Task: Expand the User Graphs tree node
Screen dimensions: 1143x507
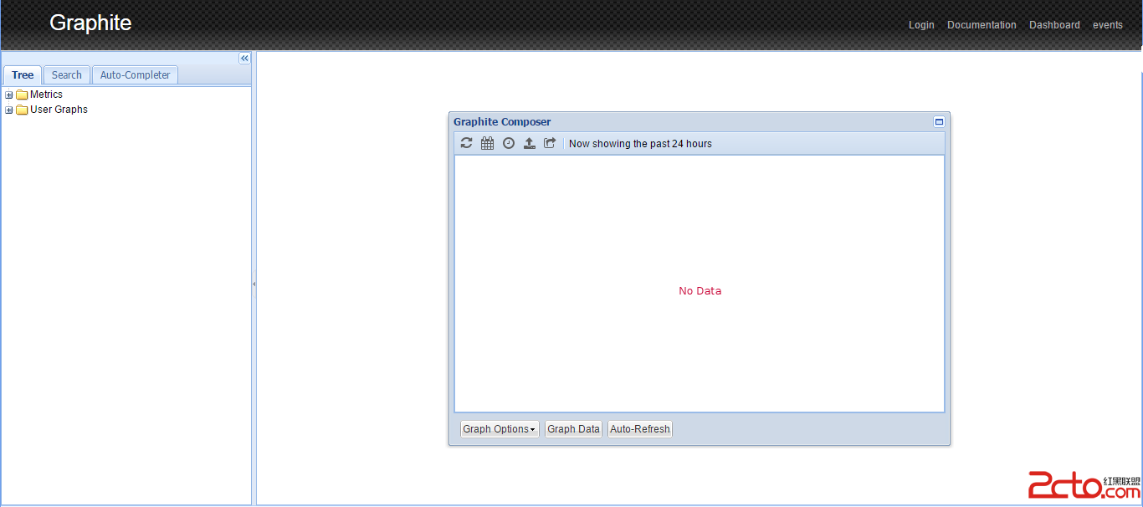Action: pos(9,110)
